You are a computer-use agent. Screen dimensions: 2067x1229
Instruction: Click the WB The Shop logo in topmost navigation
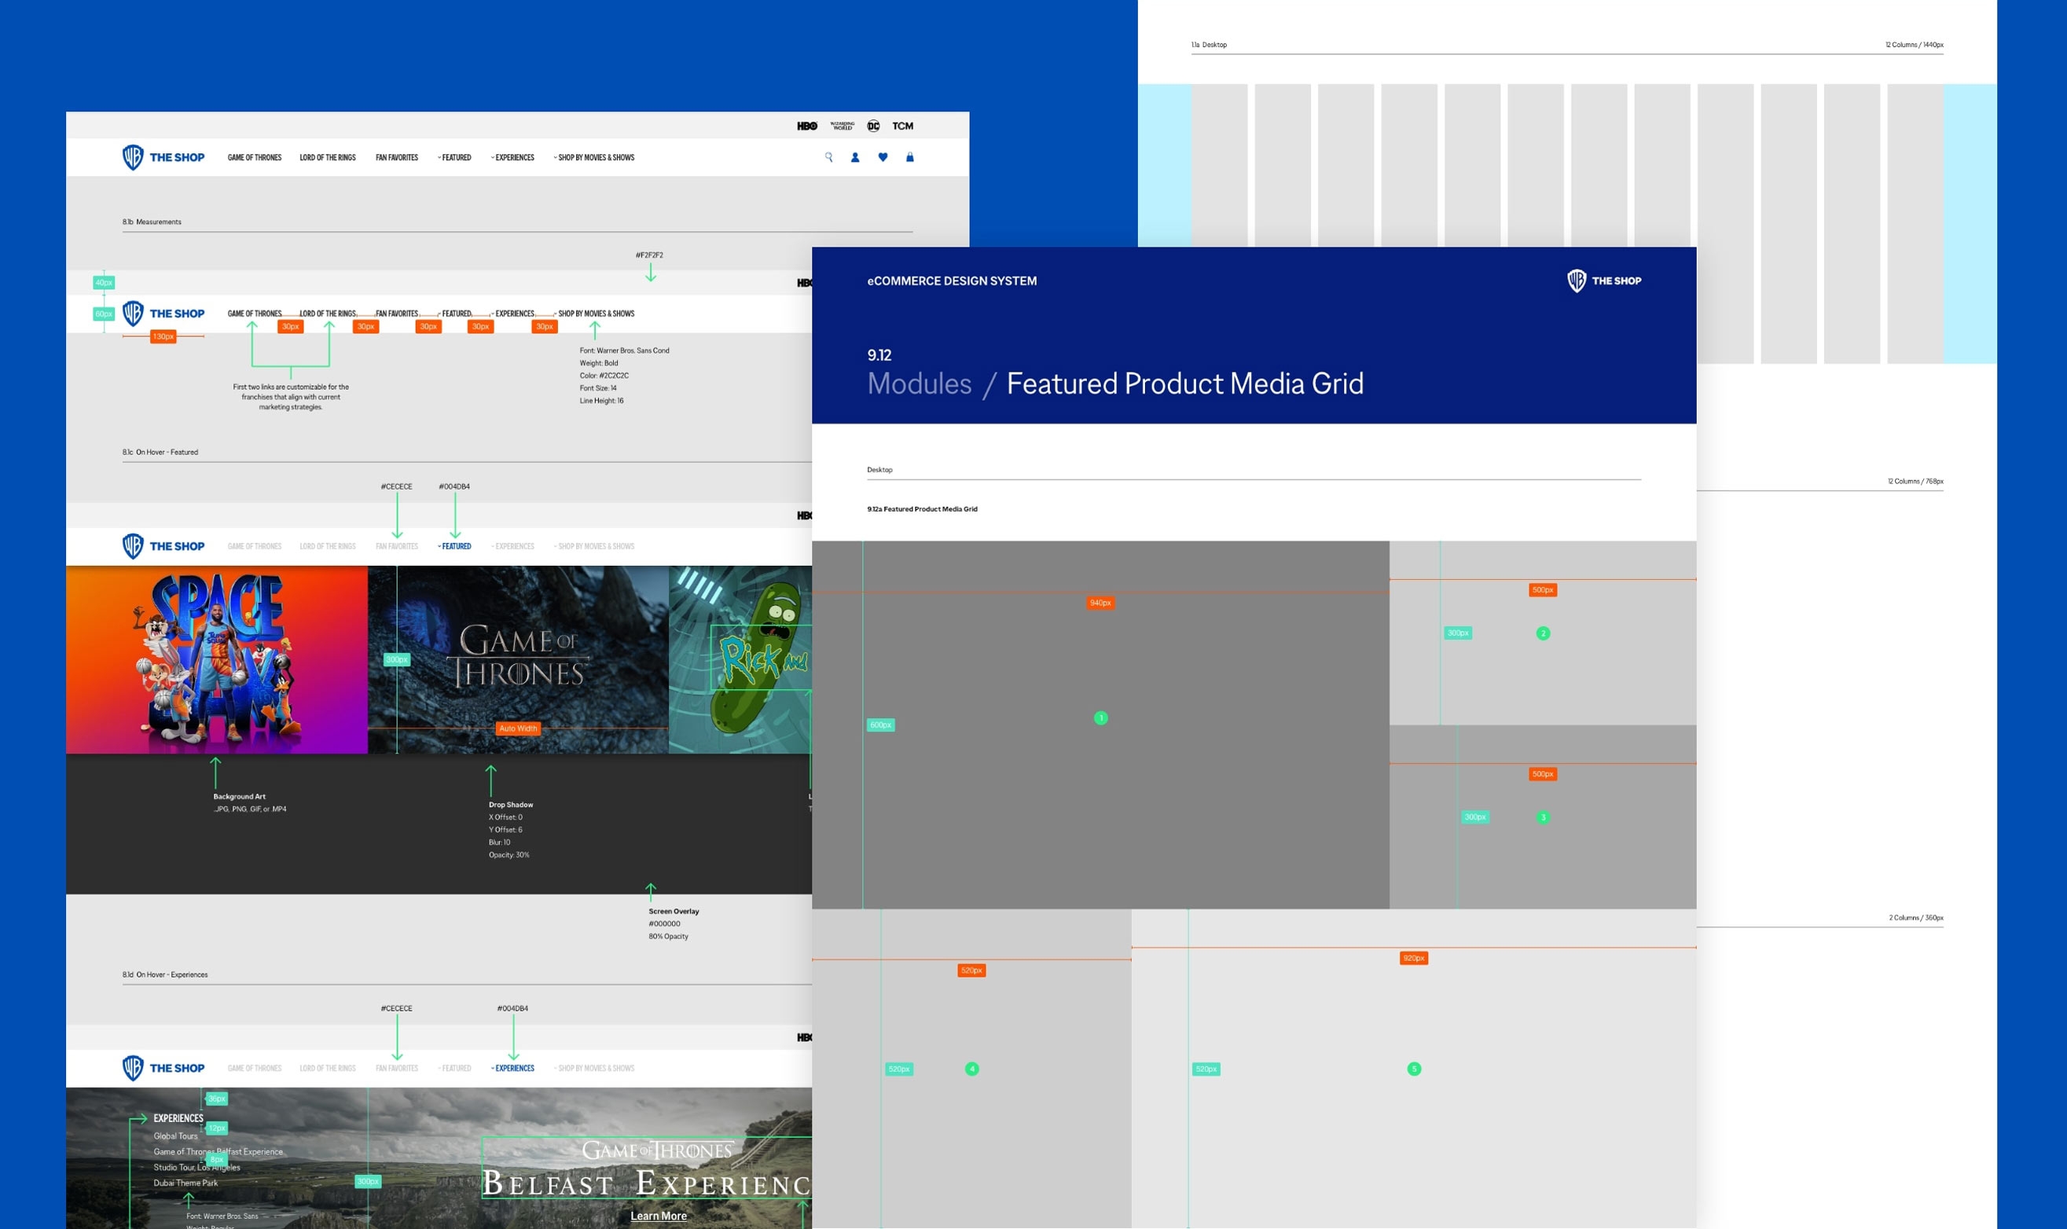163,157
